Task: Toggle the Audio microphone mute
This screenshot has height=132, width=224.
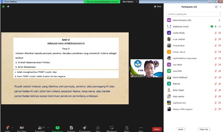Action: point(7,128)
